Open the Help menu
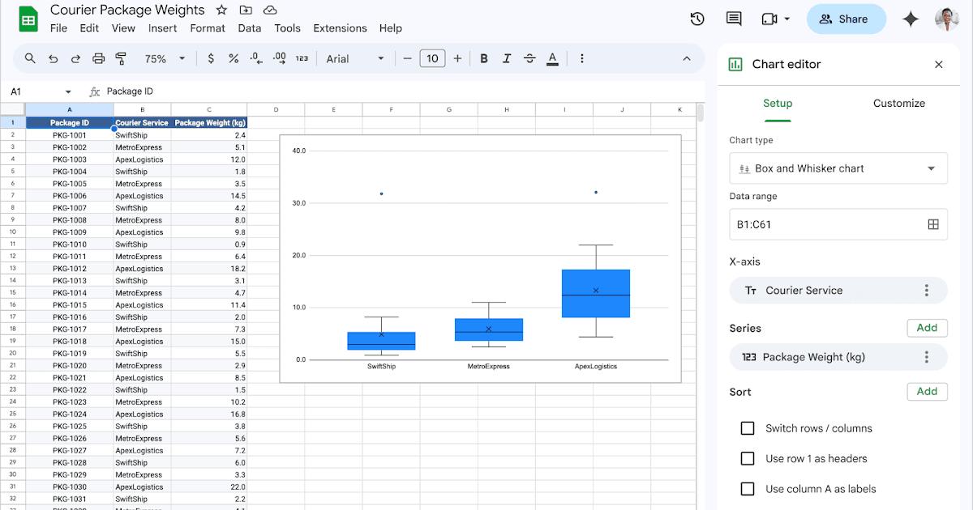Image resolution: width=973 pixels, height=510 pixels. point(390,28)
